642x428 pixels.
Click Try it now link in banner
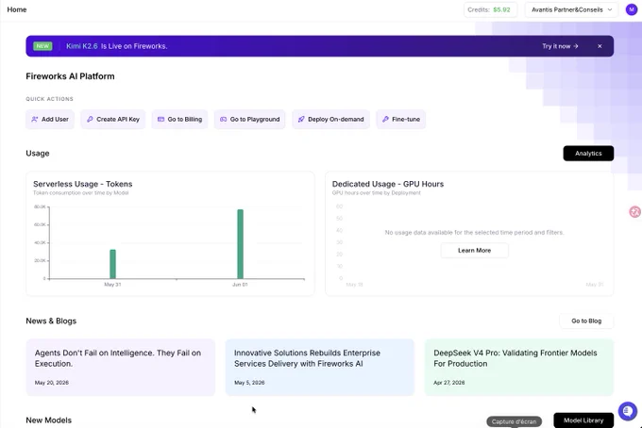(560, 46)
